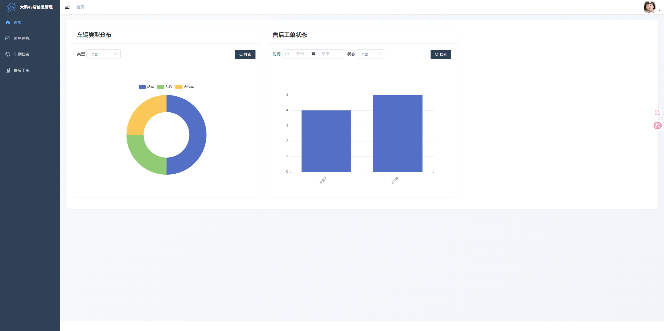Open the 客户信息 menu item
The height and width of the screenshot is (331, 664).
pyautogui.click(x=30, y=38)
